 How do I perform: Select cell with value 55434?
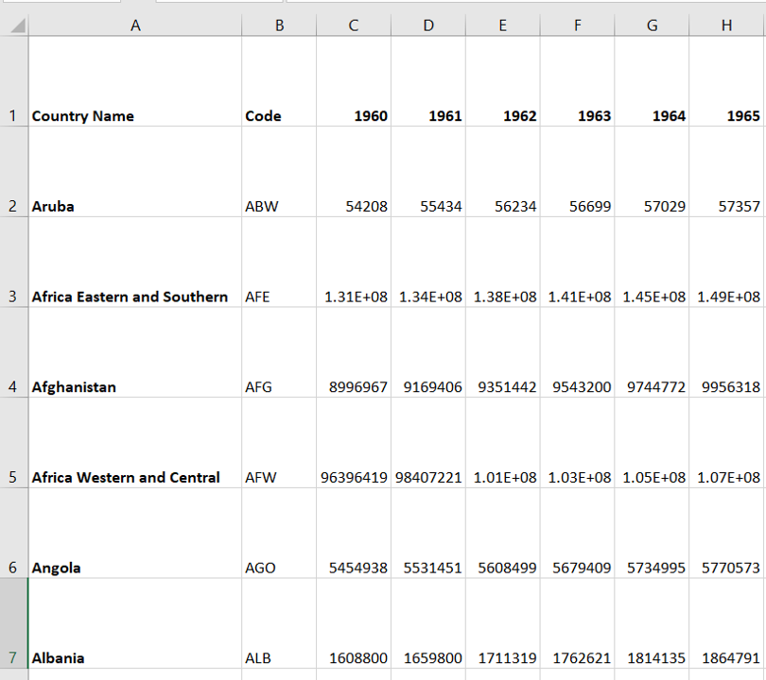coord(428,172)
